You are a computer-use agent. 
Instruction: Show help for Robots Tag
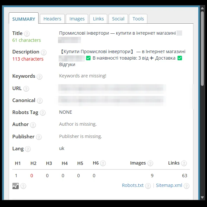(x=43, y=113)
